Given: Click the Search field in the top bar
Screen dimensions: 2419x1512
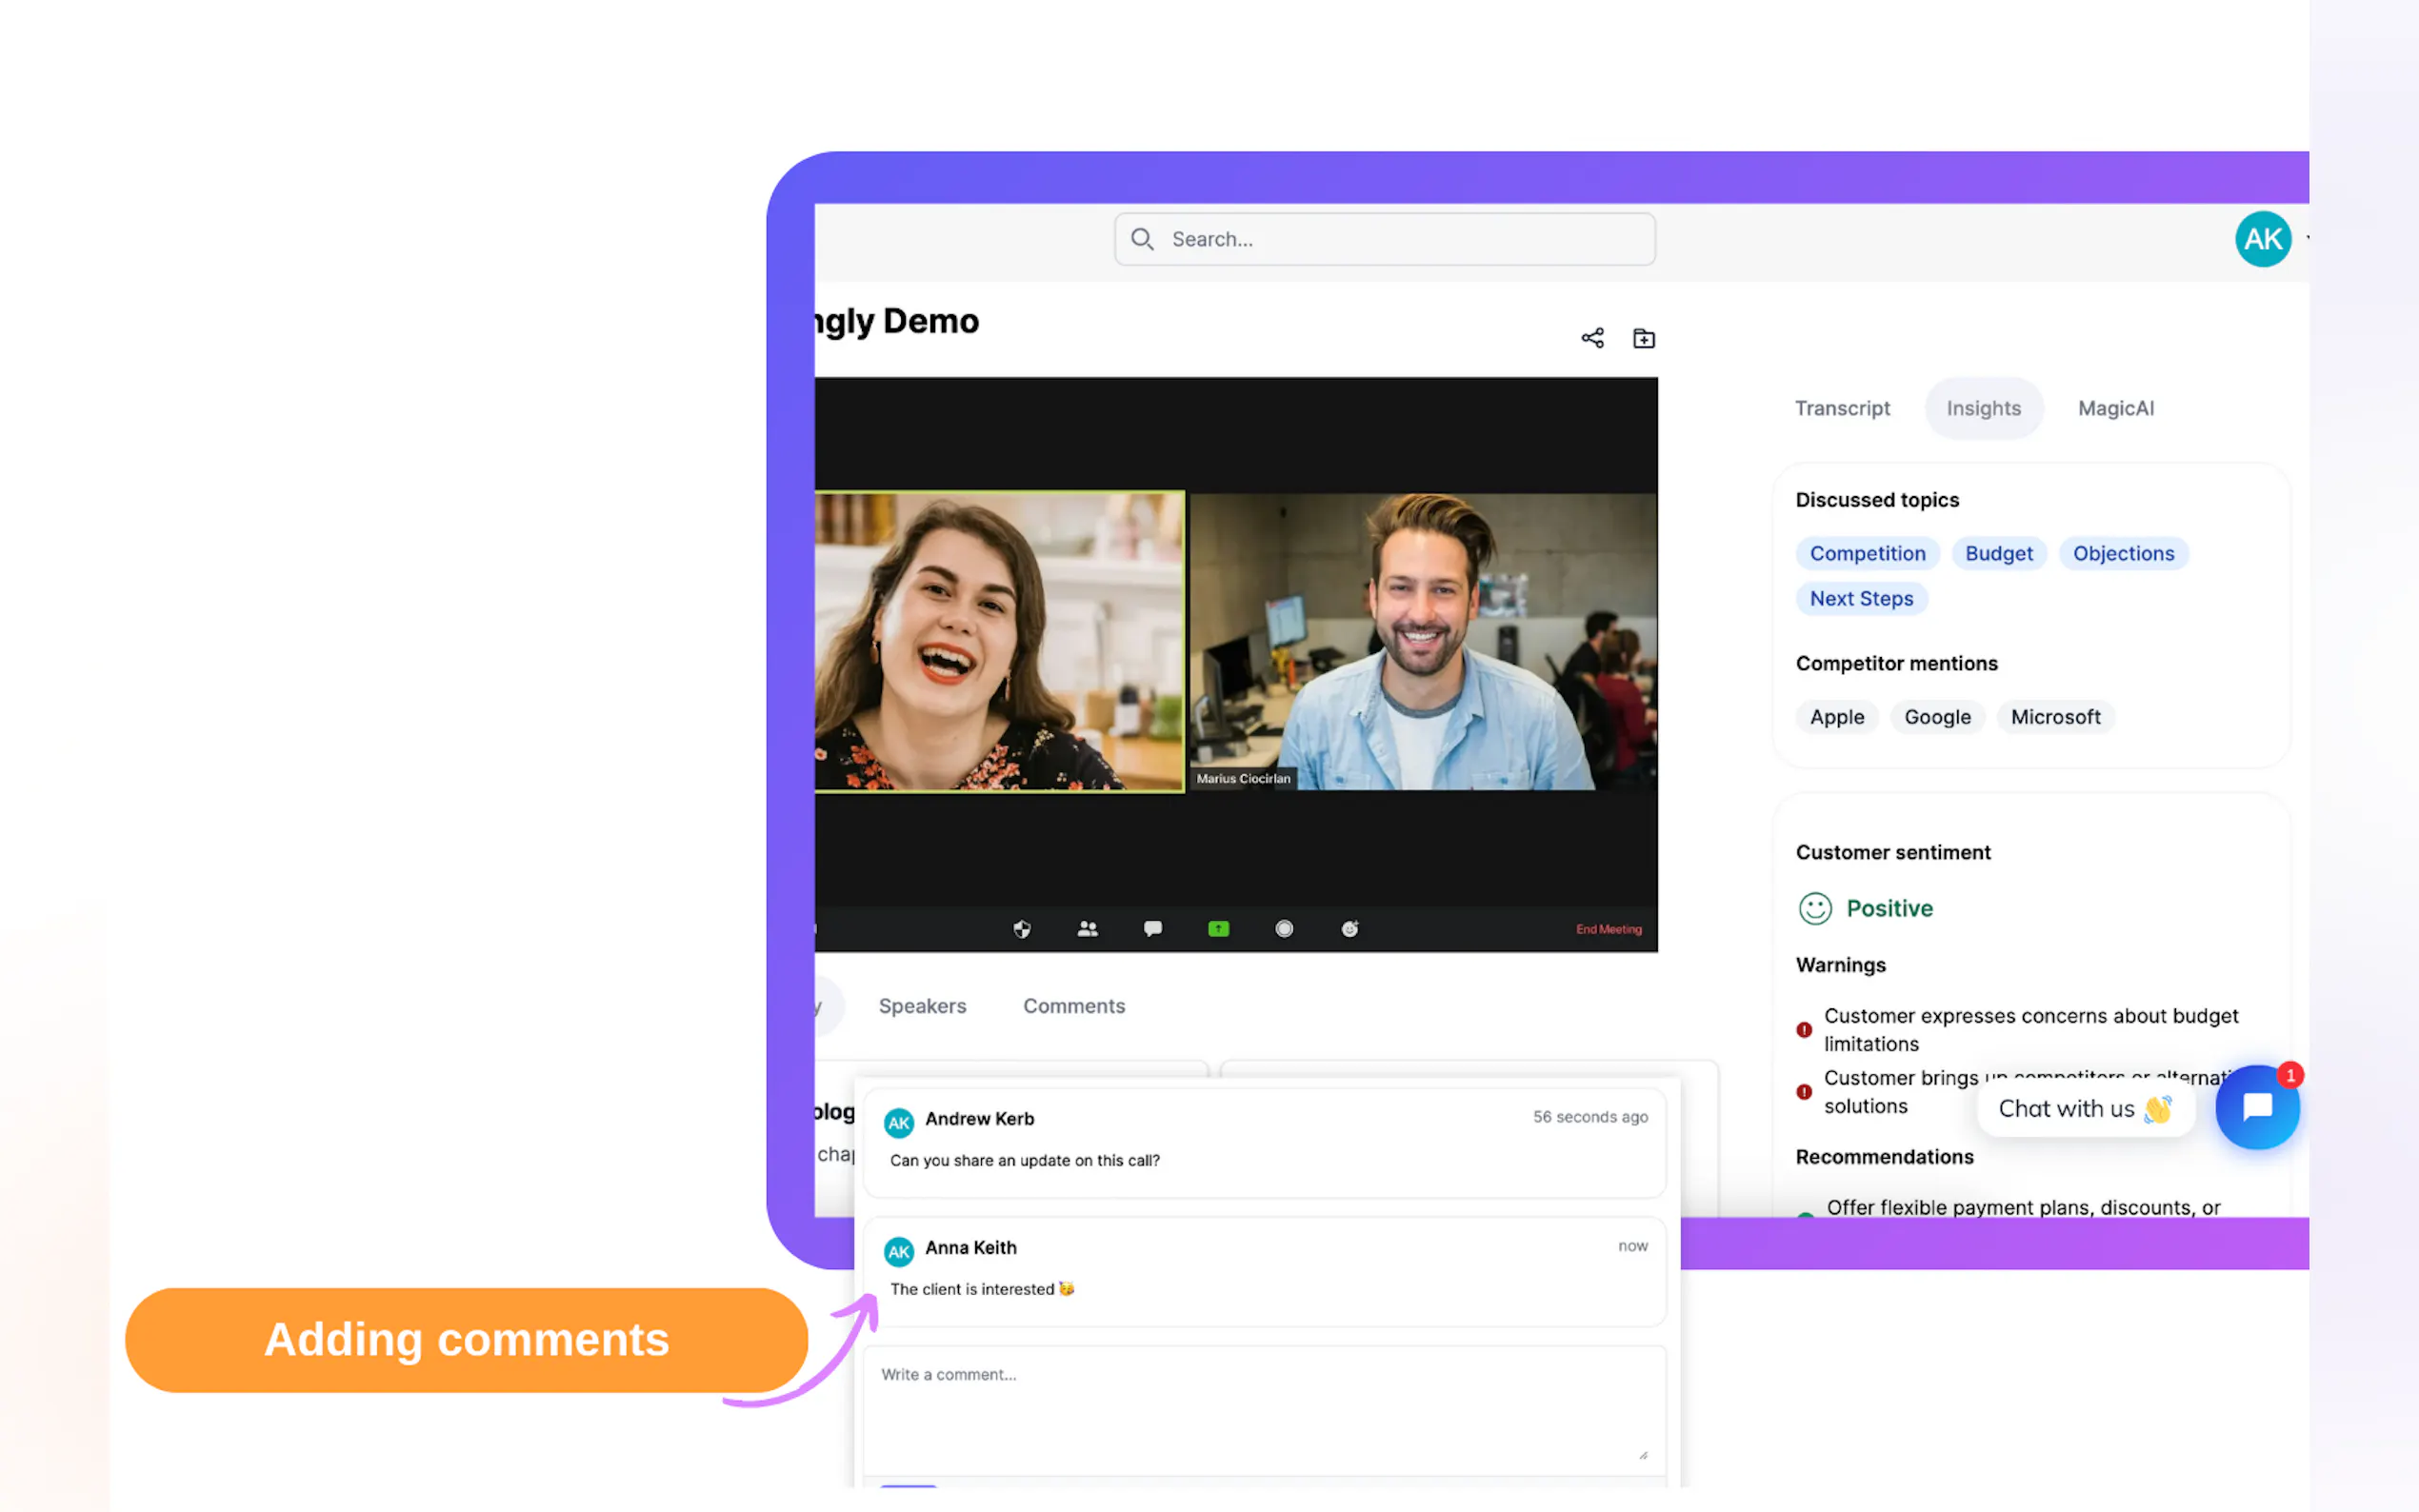Looking at the screenshot, I should pos(1384,239).
